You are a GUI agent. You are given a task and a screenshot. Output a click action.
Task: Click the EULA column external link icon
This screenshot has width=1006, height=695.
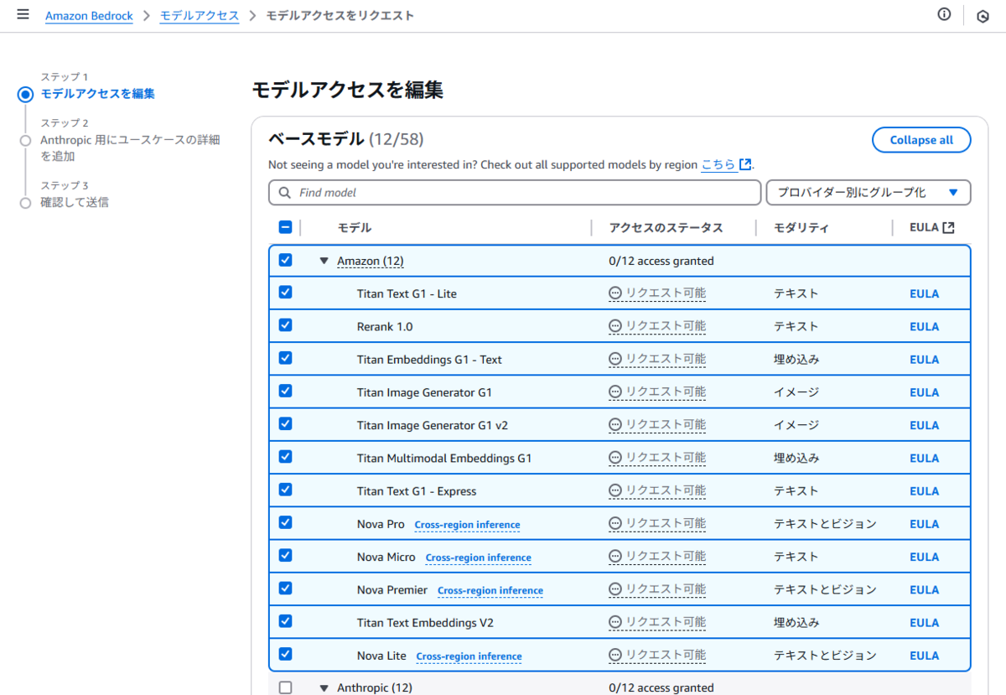(948, 227)
